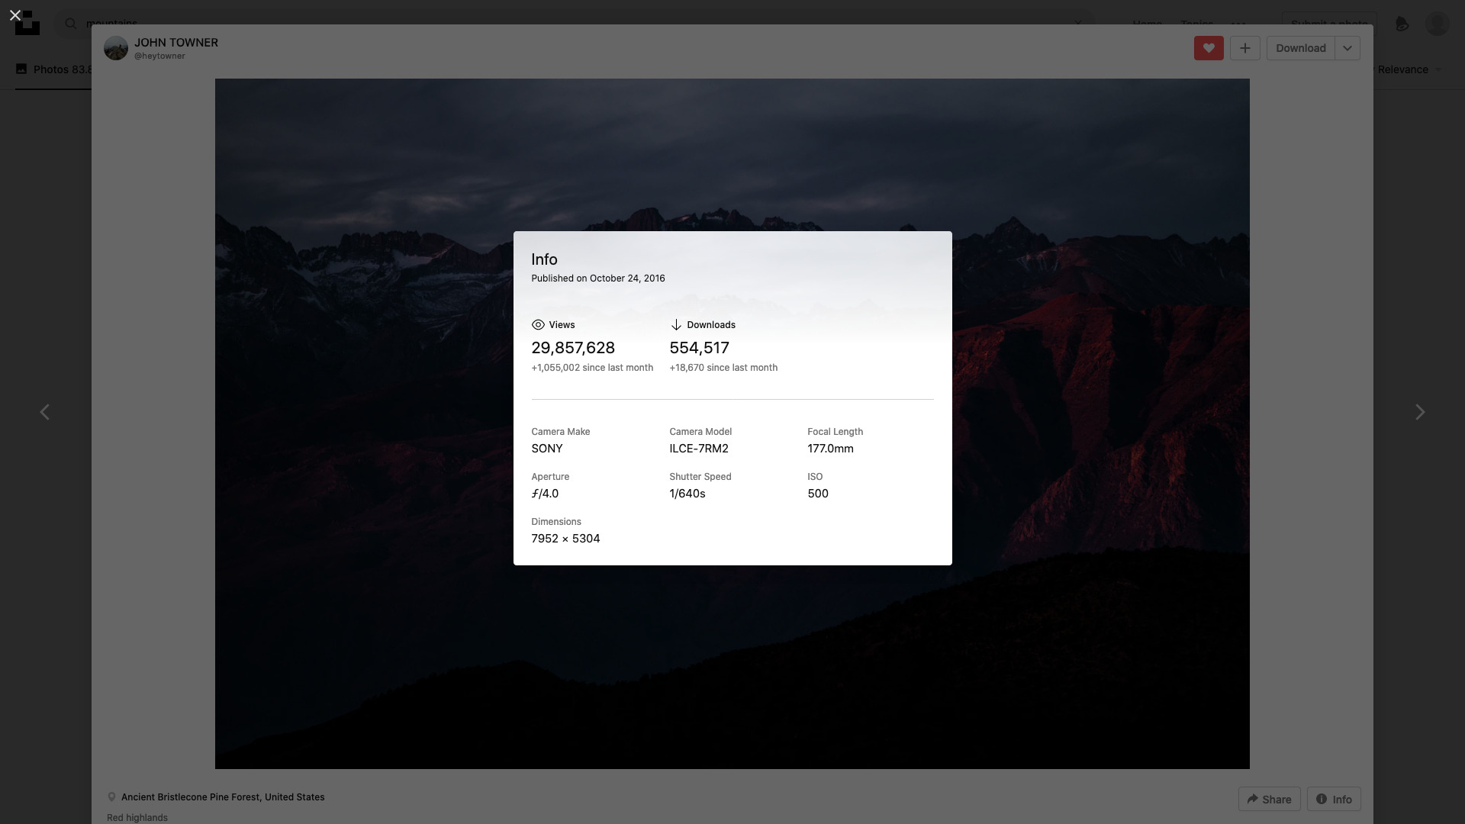Go to previous photo arrow
Image resolution: width=1465 pixels, height=824 pixels.
point(44,412)
